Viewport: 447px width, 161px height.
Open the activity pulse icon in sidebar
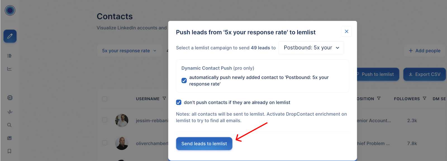[x=10, y=112]
